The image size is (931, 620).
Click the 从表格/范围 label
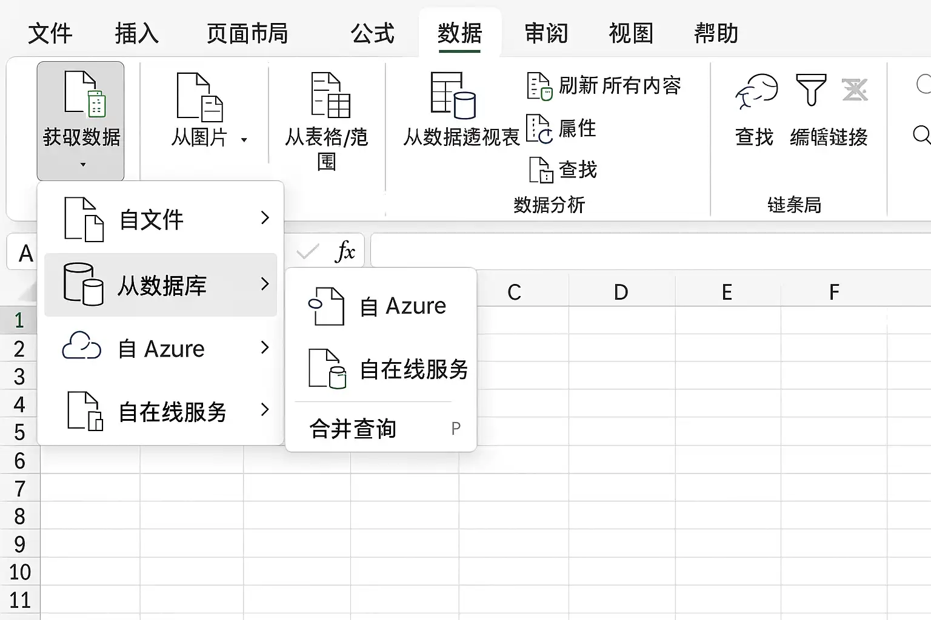tap(327, 149)
